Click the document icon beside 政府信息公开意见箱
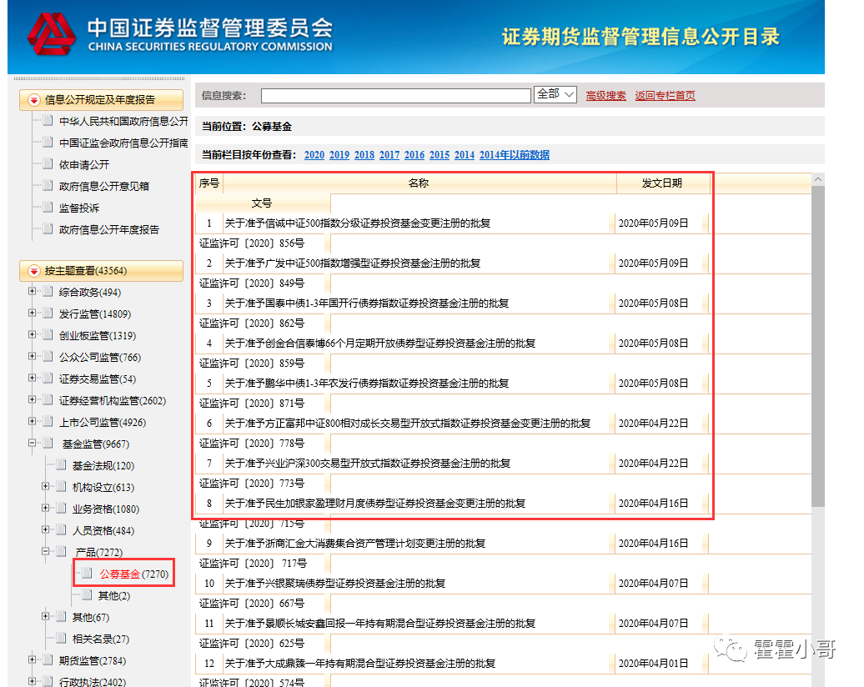This screenshot has height=687, width=864. tap(48, 186)
